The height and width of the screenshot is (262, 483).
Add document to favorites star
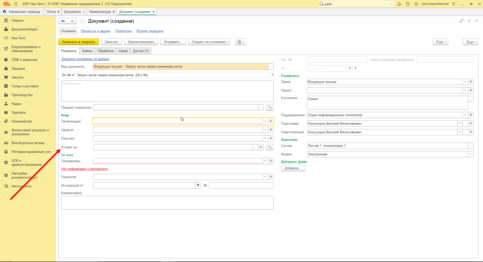point(83,21)
